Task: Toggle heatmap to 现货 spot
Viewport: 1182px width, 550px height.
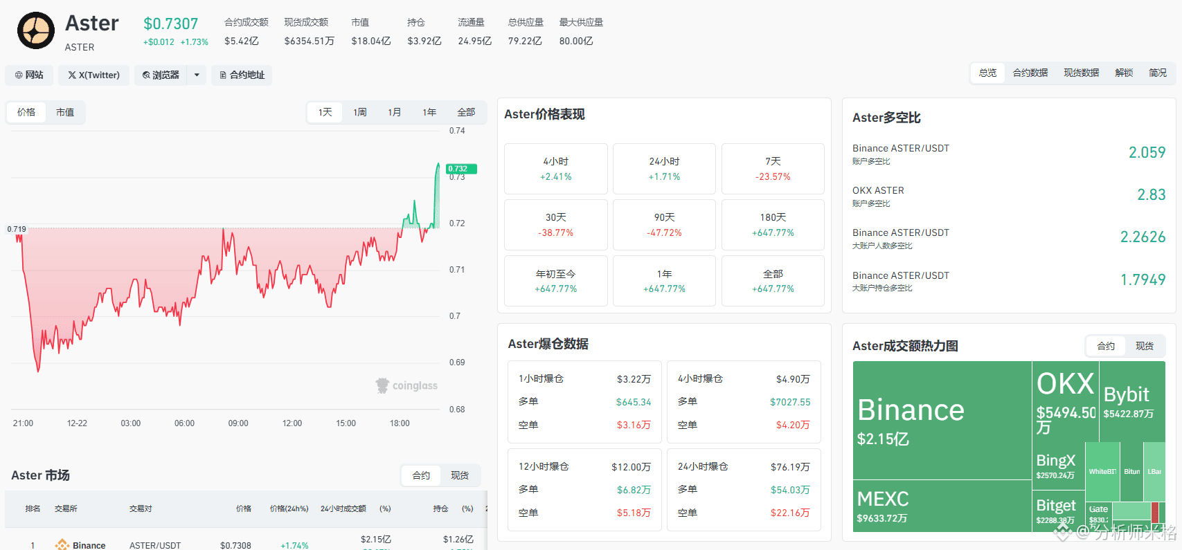Action: pyautogui.click(x=1145, y=346)
